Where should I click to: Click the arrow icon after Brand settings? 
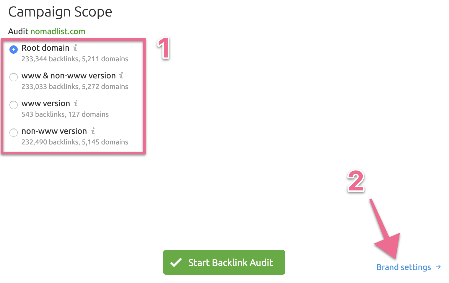439,267
